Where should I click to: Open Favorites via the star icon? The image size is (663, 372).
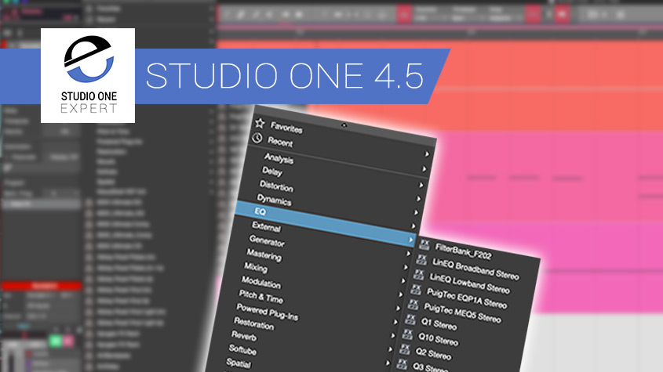(260, 123)
